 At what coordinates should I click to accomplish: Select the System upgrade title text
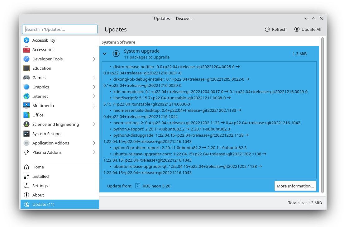pos(142,51)
